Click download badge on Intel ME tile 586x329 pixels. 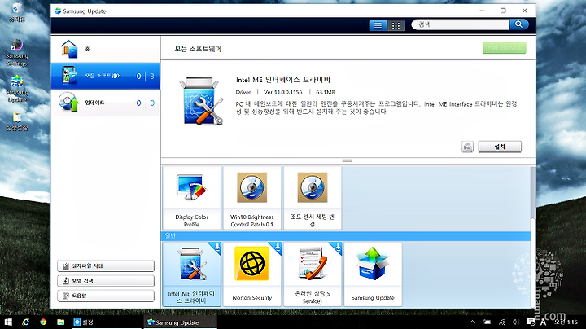pos(216,247)
